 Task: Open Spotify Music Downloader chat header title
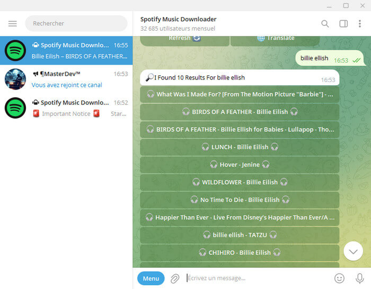[x=178, y=20]
